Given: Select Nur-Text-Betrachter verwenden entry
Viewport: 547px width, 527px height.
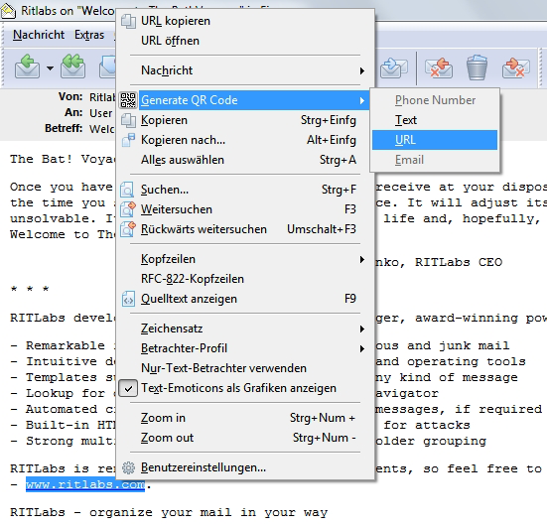Looking at the screenshot, I should 244,368.
